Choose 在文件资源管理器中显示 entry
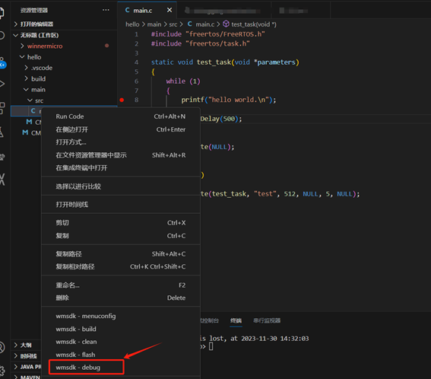This screenshot has height=379, width=431. click(120, 155)
